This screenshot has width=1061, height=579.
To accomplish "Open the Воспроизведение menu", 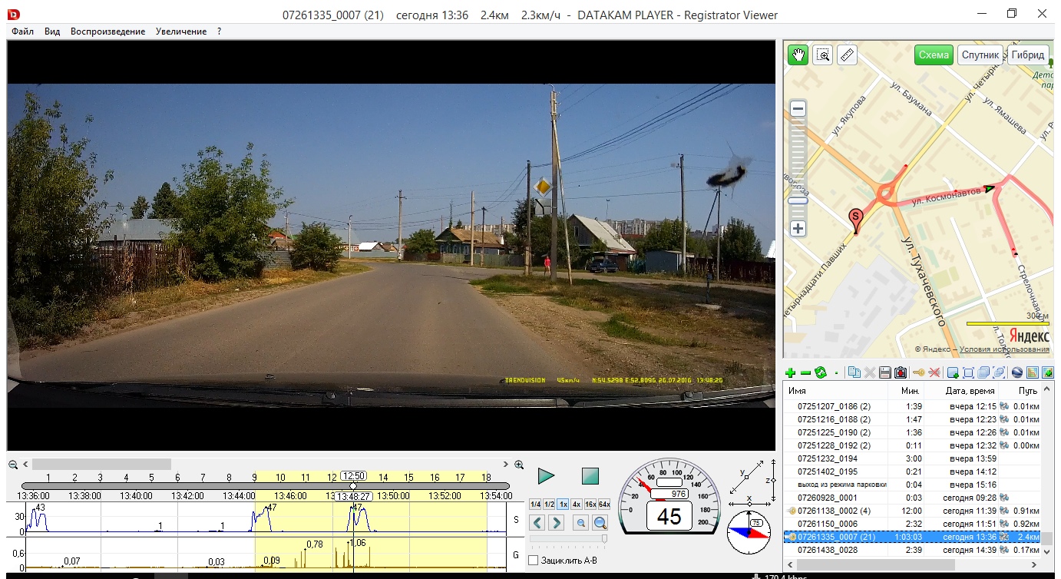I will point(107,31).
